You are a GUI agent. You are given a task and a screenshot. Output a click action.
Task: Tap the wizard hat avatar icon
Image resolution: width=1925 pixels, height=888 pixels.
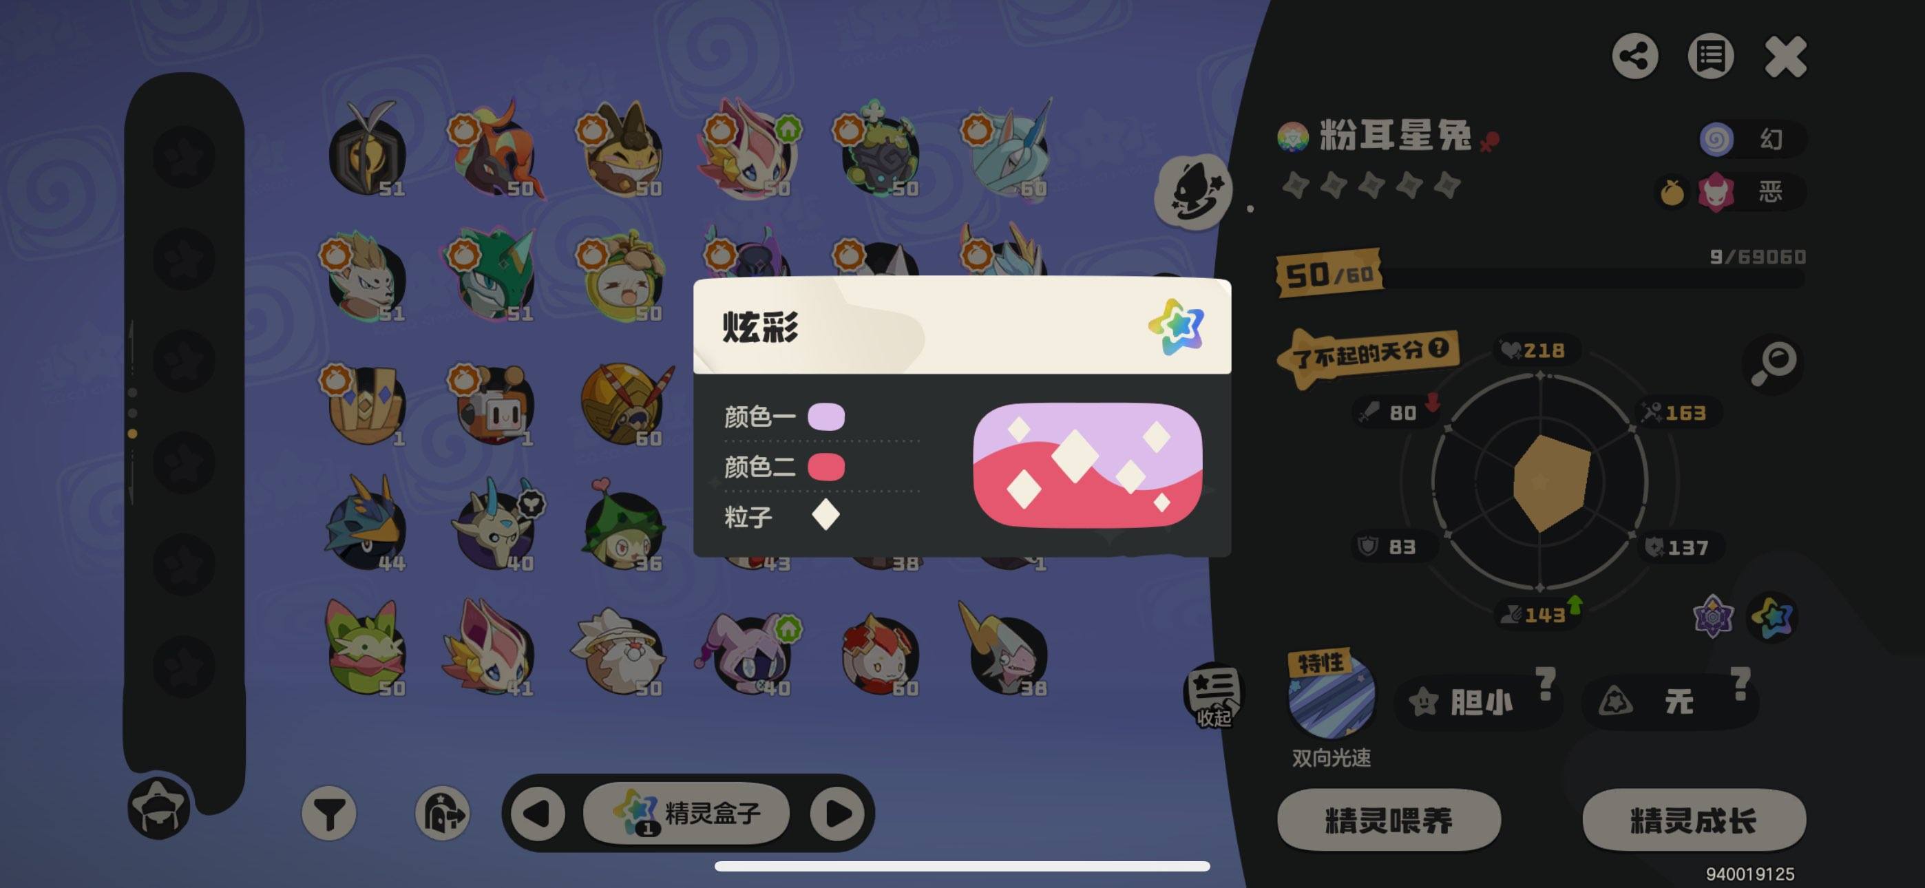[158, 808]
